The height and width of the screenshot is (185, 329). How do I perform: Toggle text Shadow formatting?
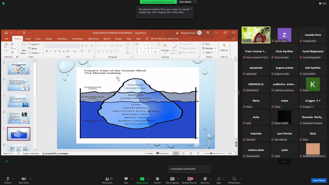(x=60, y=51)
